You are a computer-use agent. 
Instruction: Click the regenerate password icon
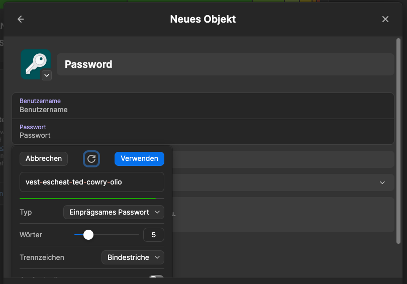[x=91, y=159]
